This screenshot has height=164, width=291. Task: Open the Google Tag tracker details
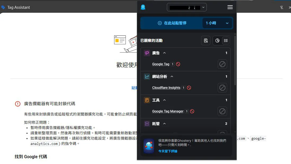click(x=161, y=64)
